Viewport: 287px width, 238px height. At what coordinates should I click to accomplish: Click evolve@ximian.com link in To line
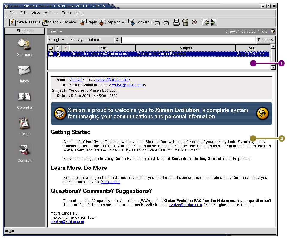[x=127, y=85]
